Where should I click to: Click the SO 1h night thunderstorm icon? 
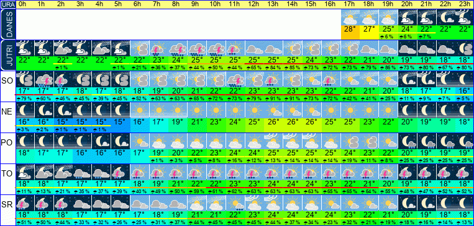[x=44, y=79]
